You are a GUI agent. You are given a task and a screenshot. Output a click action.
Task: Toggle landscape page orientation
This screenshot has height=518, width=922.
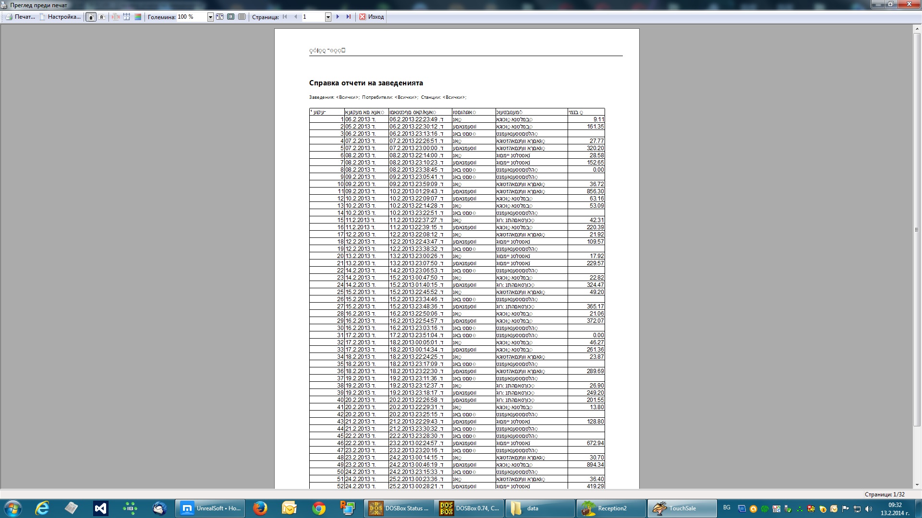102,17
